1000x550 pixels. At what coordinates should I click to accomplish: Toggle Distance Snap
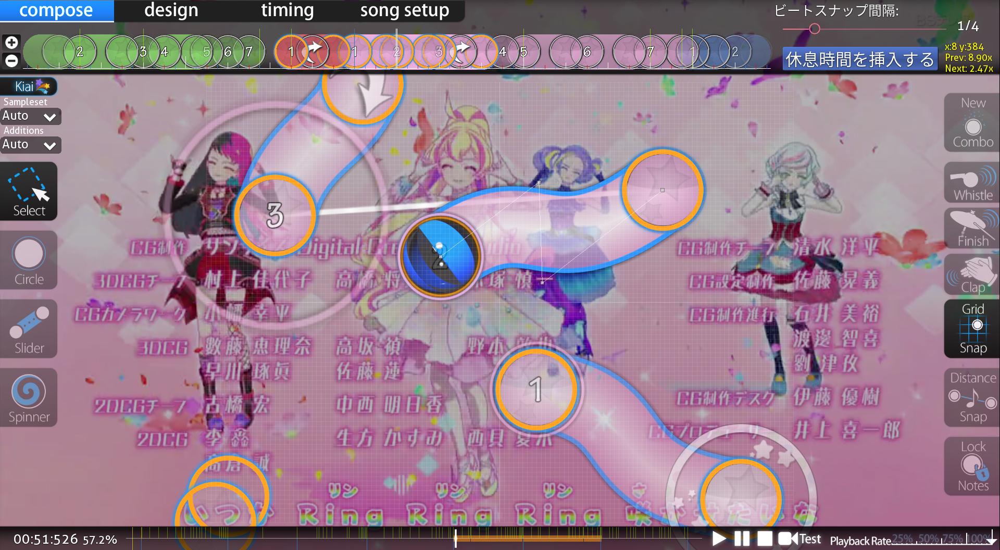[x=972, y=397]
